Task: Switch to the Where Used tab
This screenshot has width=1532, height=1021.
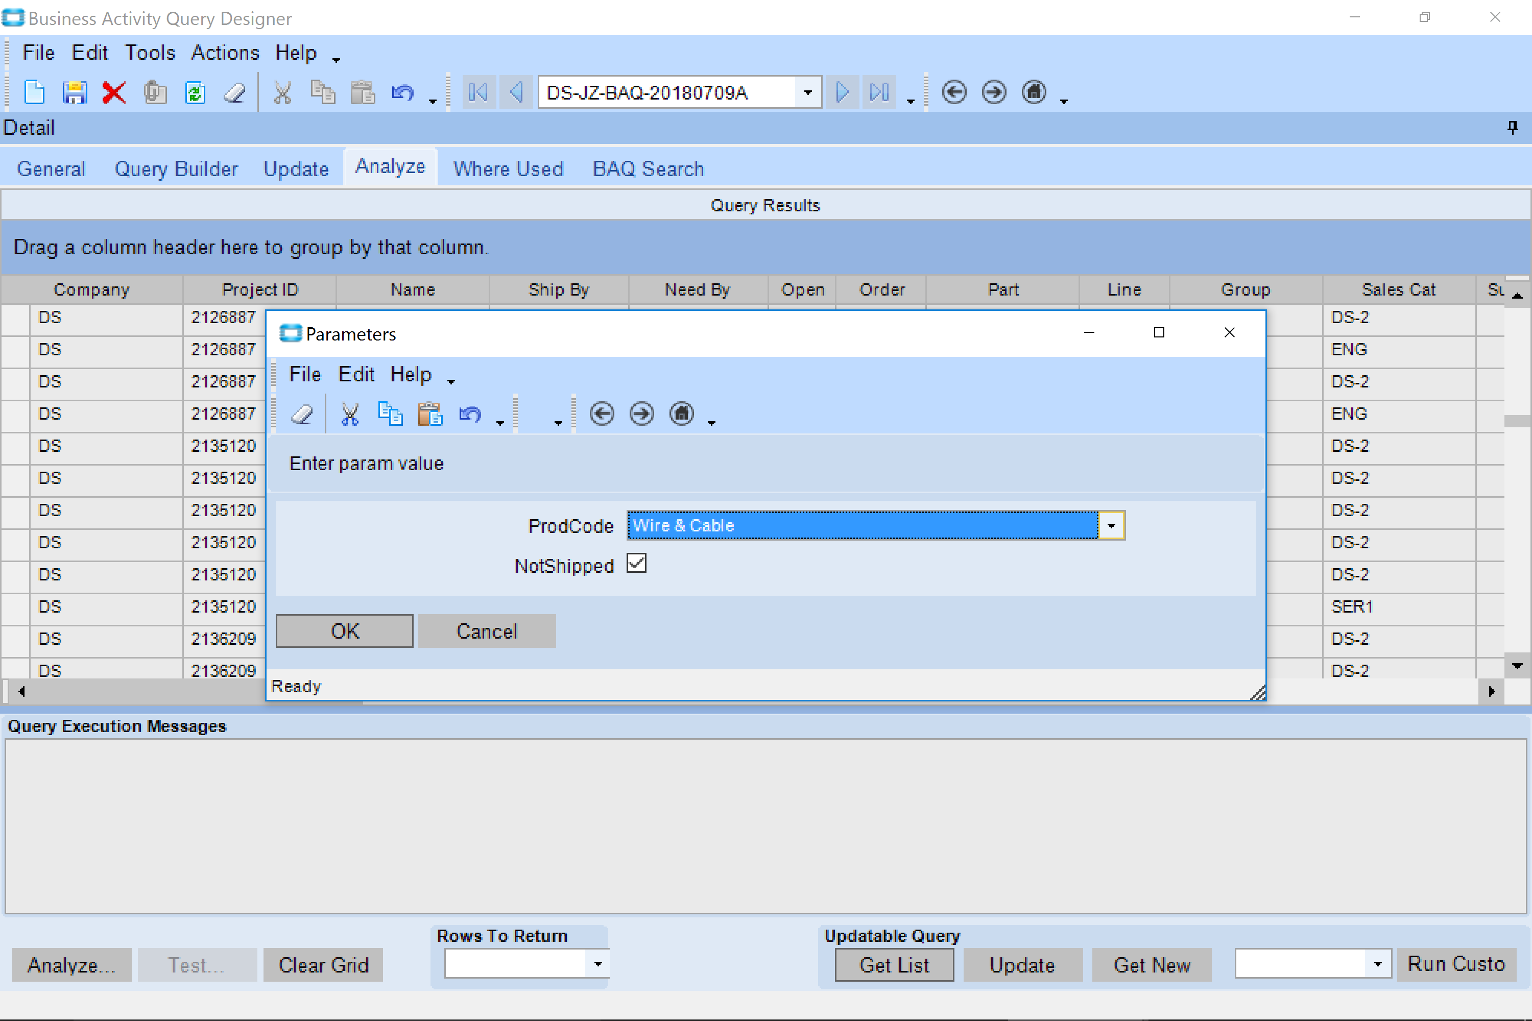Action: (x=508, y=168)
